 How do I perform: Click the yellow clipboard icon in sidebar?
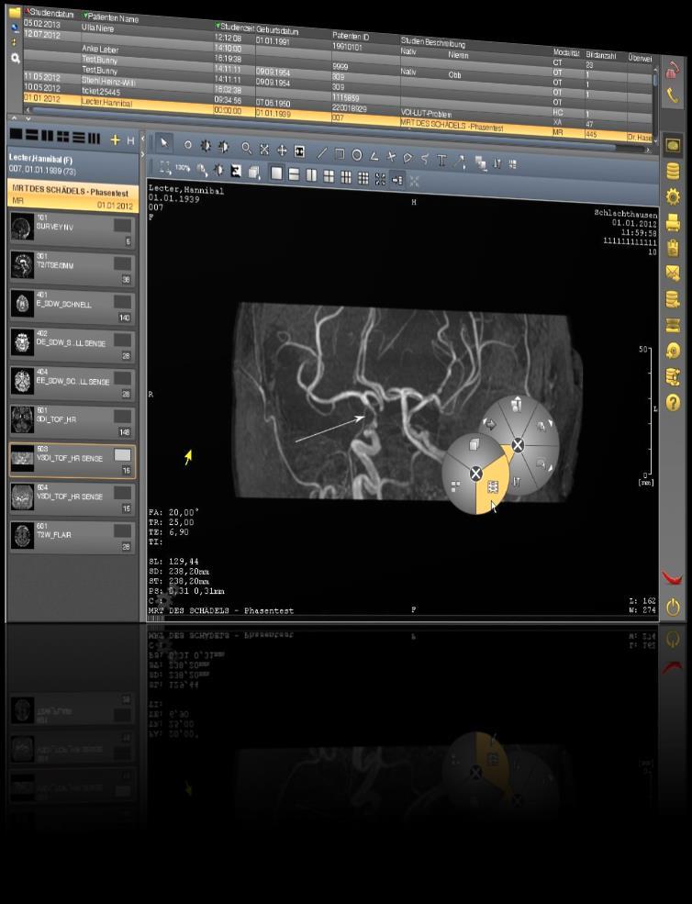(x=673, y=247)
